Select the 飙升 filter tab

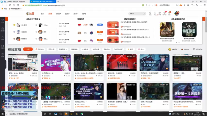pos(130,49)
